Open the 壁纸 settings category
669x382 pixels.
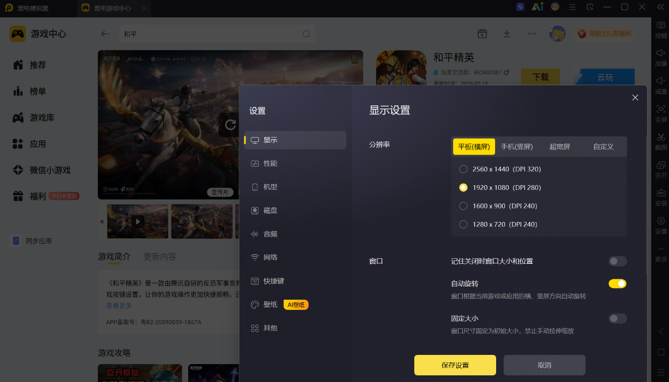tap(295, 305)
